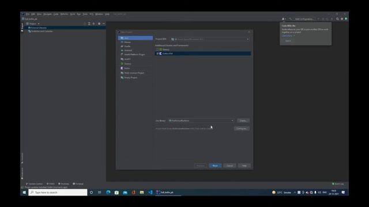Select Groovy project type in sidebar list
This screenshot has width=369, height=207.
[x=135, y=64]
